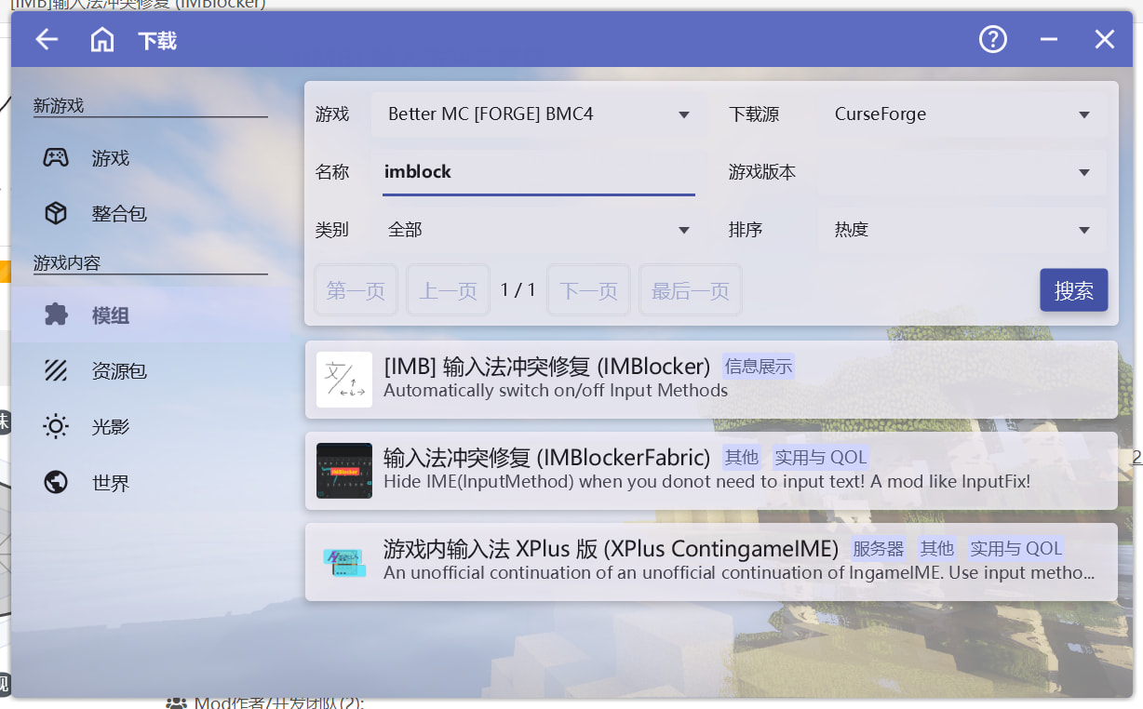
Task: Open the IMBlockerFabric mod result title
Action: point(547,457)
